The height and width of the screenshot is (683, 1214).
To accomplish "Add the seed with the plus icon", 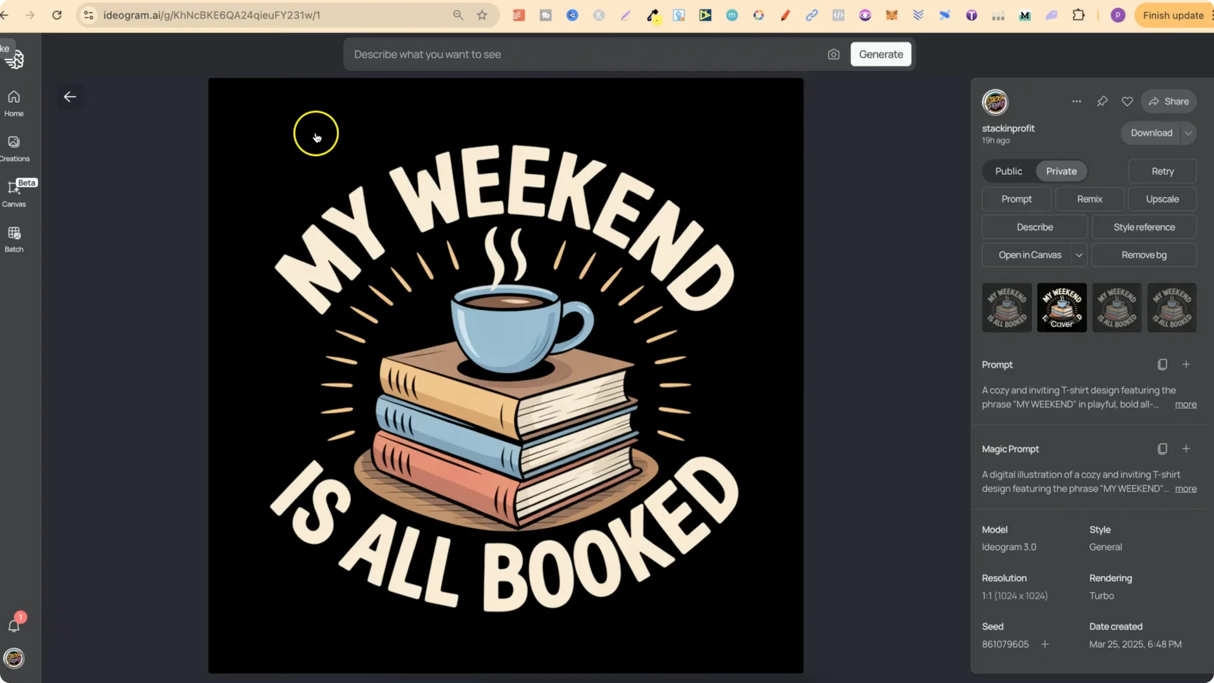I will point(1045,644).
